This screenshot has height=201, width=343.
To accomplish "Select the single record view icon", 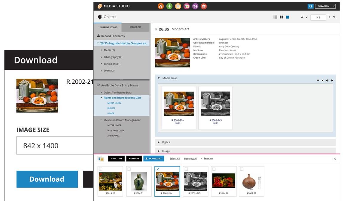I will point(287,17).
